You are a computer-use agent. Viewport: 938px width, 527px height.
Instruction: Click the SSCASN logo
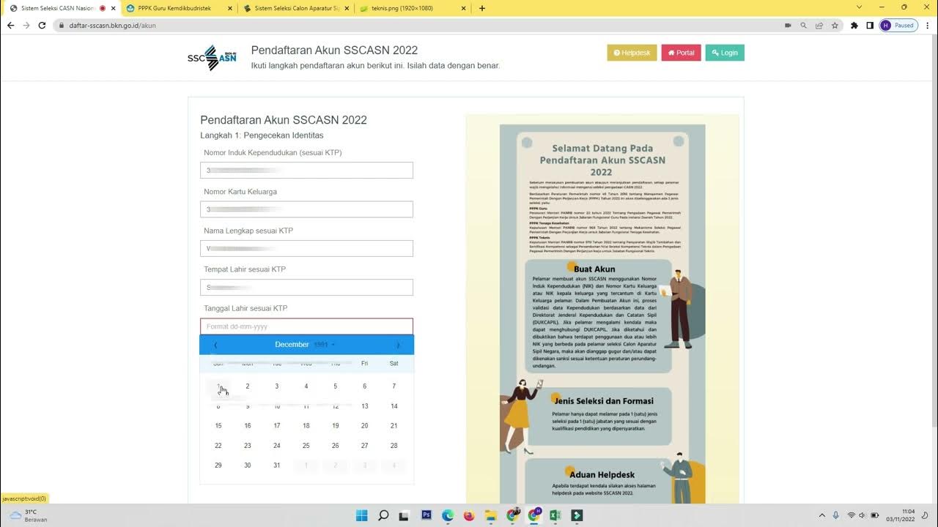click(212, 58)
